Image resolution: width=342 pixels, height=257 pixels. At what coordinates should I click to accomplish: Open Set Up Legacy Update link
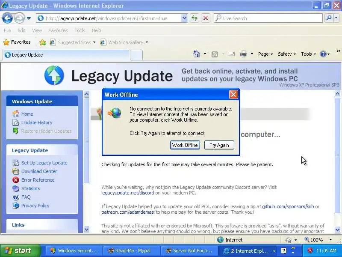(44, 163)
